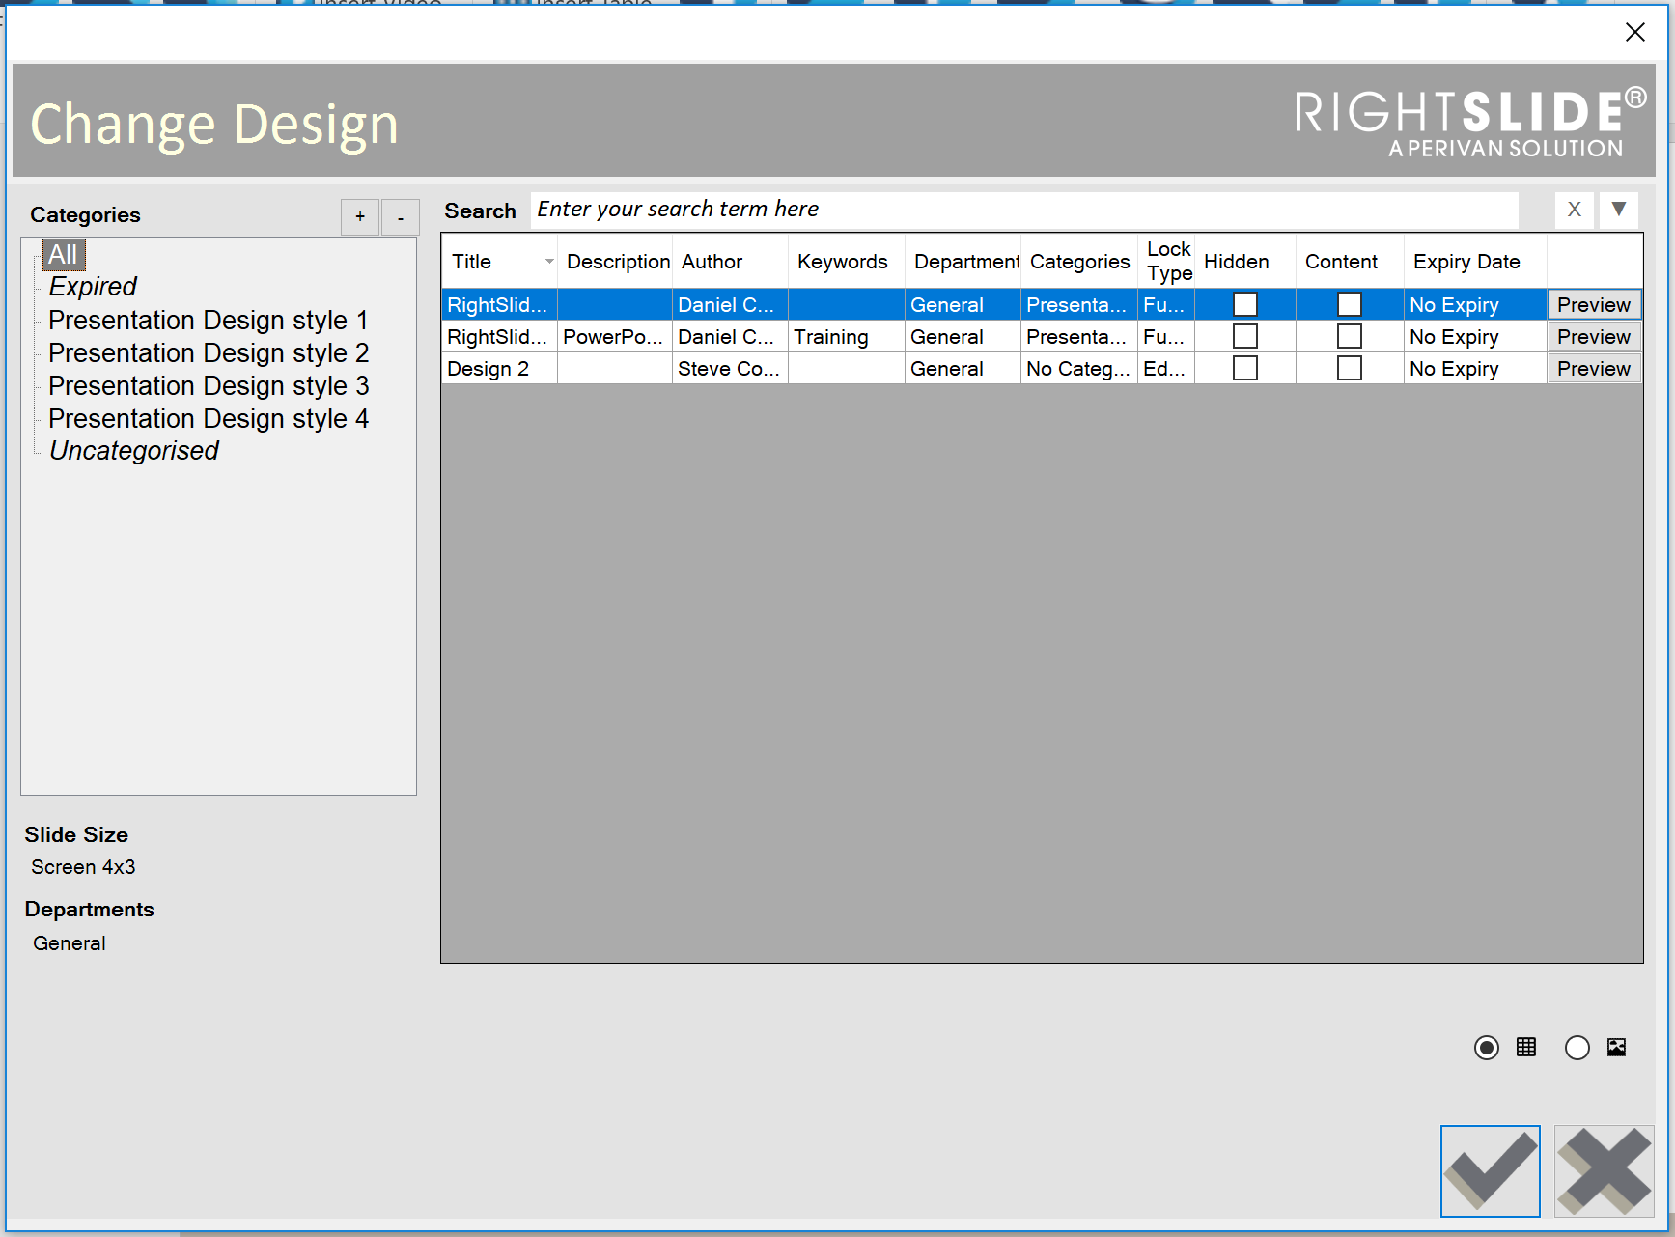
Task: Select the Expired category
Action: coord(93,286)
